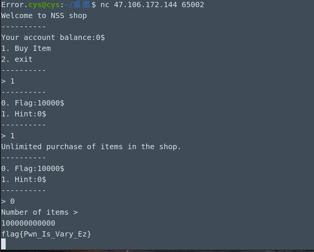314x252 pixels.
Task: Click the blue ~/桌面 directory path
Action: pyautogui.click(x=77, y=5)
